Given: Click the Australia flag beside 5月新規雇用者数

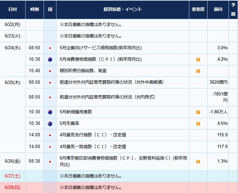Looking at the screenshot, I should (50, 112).
